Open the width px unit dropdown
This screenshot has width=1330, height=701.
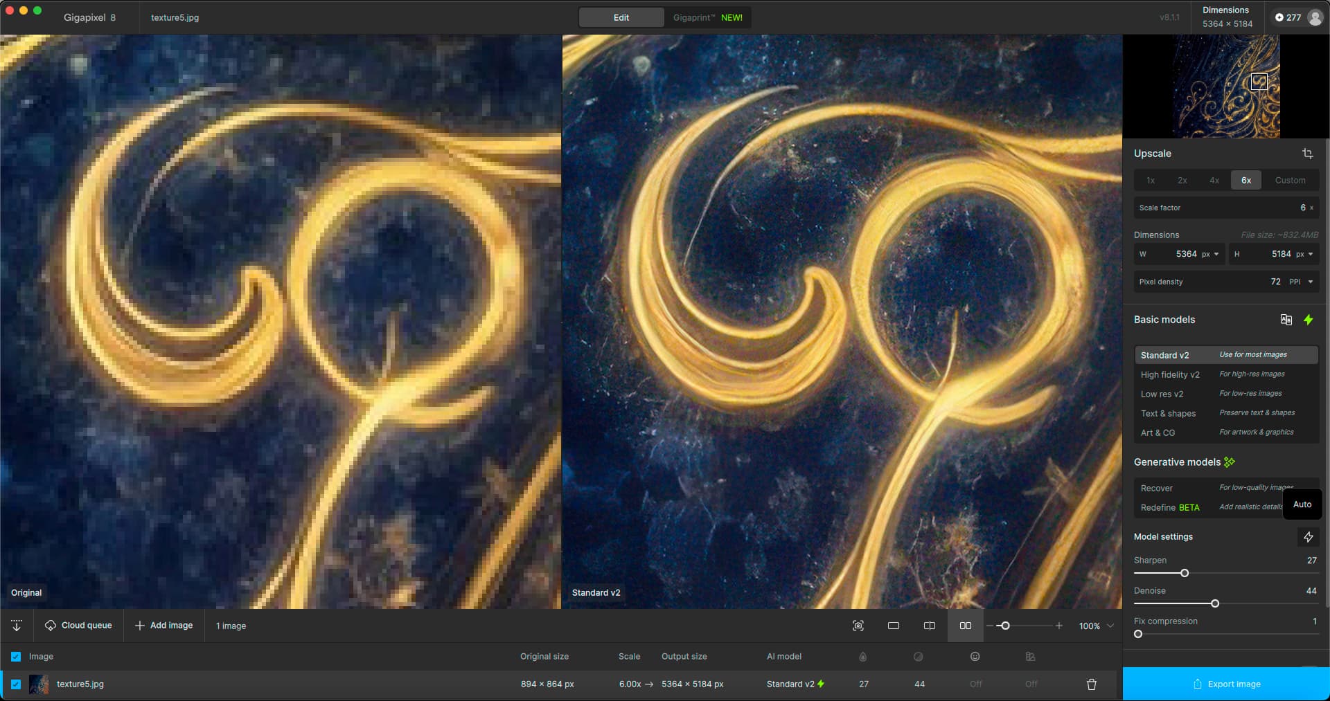click(1210, 254)
